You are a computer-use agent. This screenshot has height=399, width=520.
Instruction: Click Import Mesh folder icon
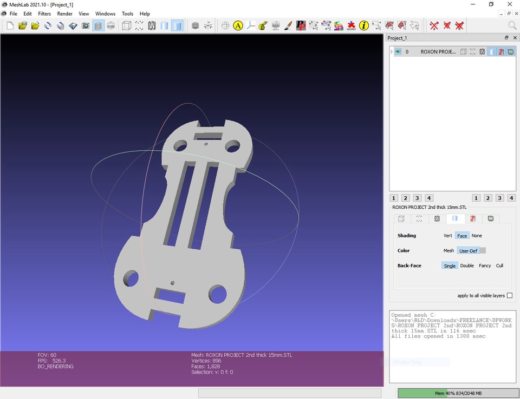(35, 25)
